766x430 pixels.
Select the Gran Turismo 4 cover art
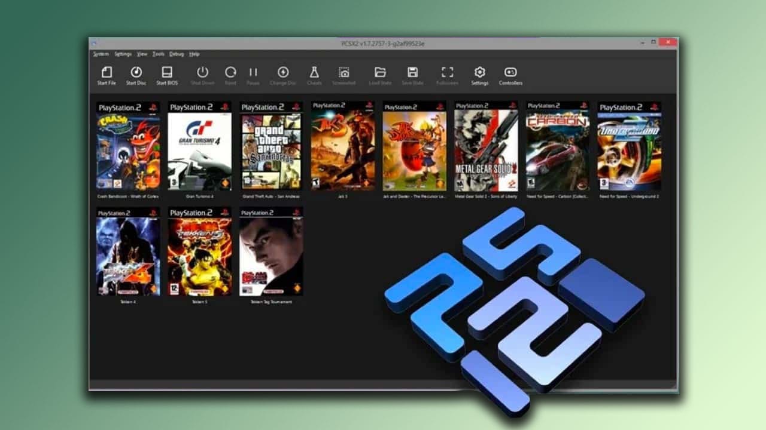pyautogui.click(x=199, y=146)
